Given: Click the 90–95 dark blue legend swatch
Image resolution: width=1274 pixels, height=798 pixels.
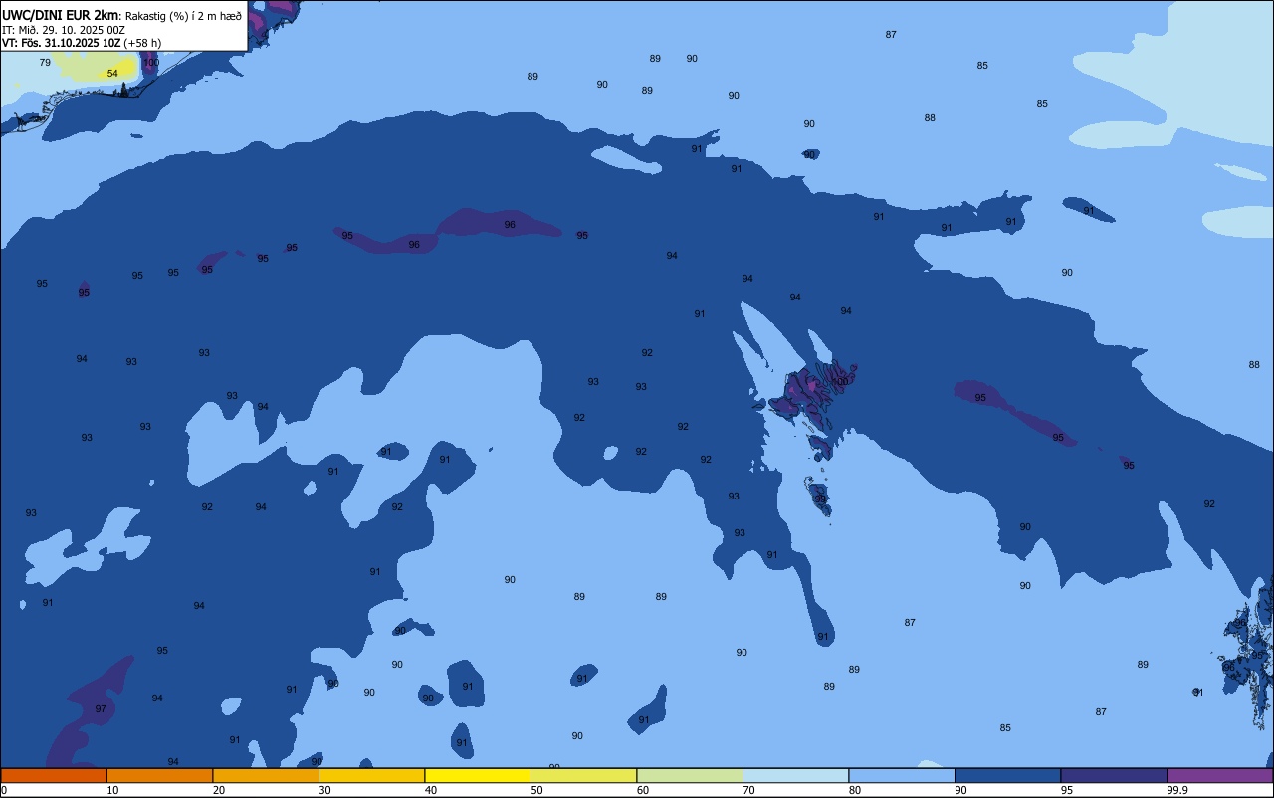Looking at the screenshot, I should coord(1007,775).
